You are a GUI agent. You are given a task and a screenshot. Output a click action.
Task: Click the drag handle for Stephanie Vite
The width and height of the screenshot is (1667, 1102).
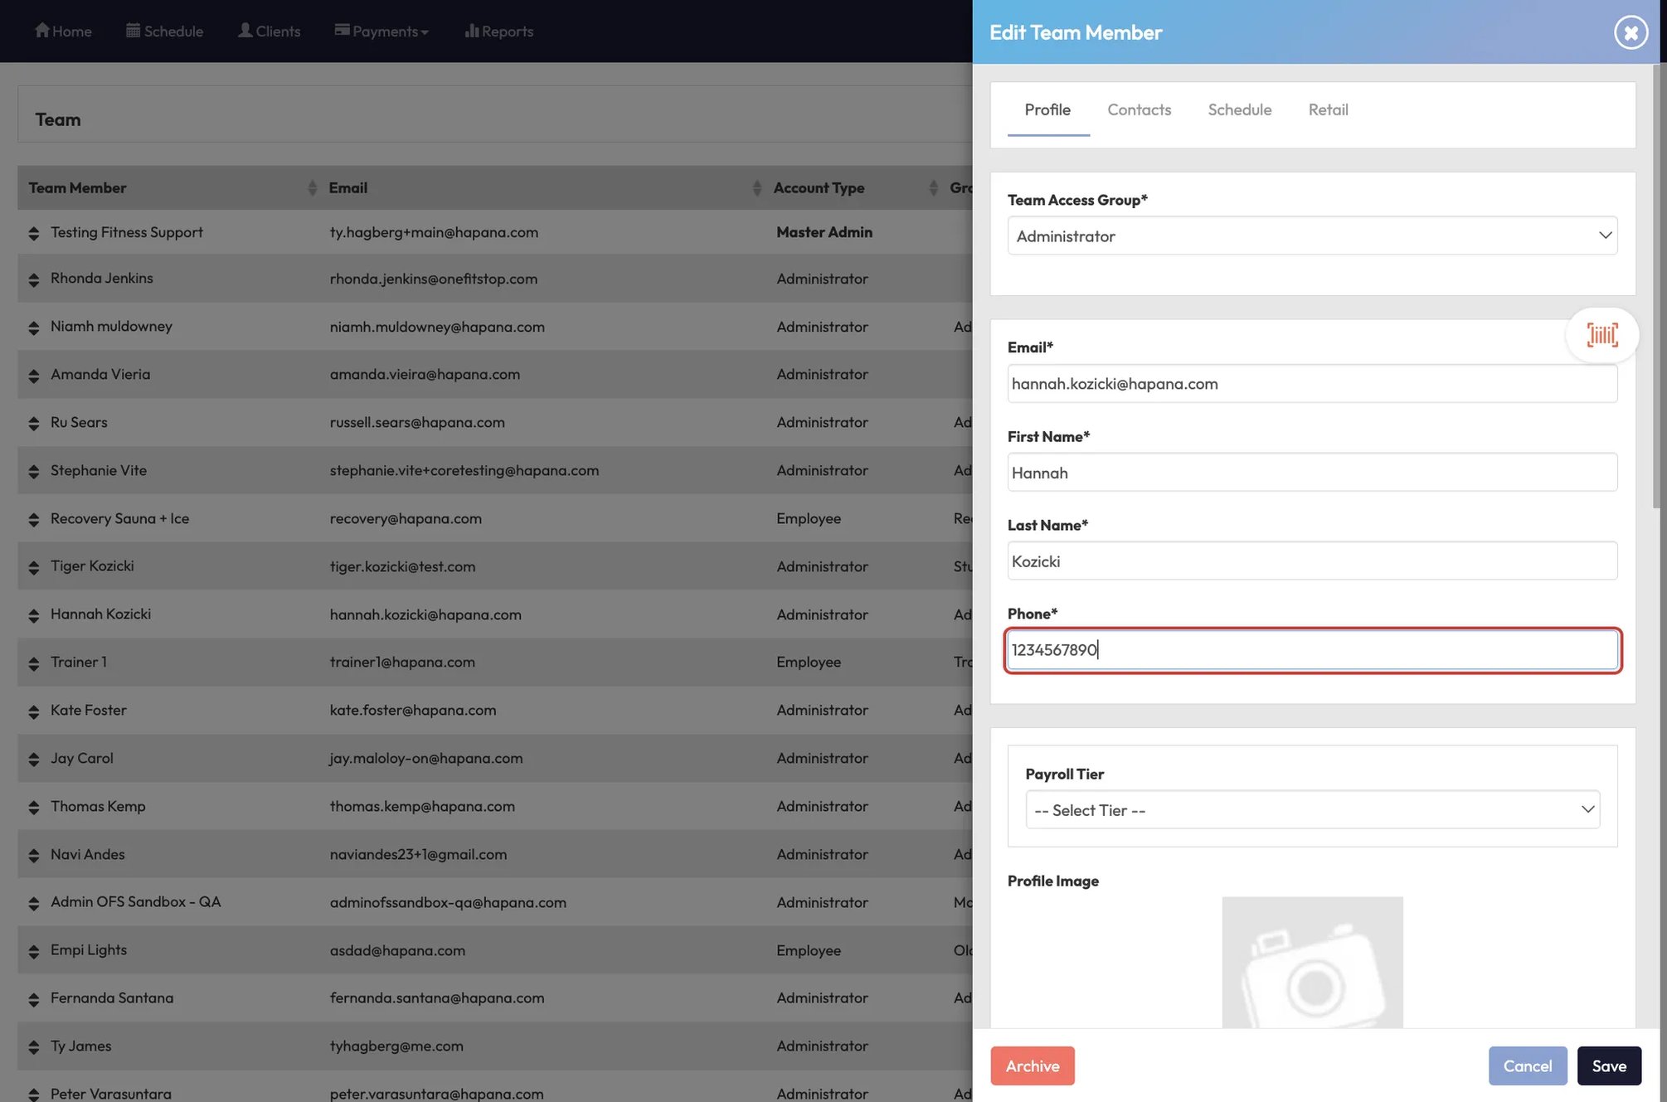point(33,473)
